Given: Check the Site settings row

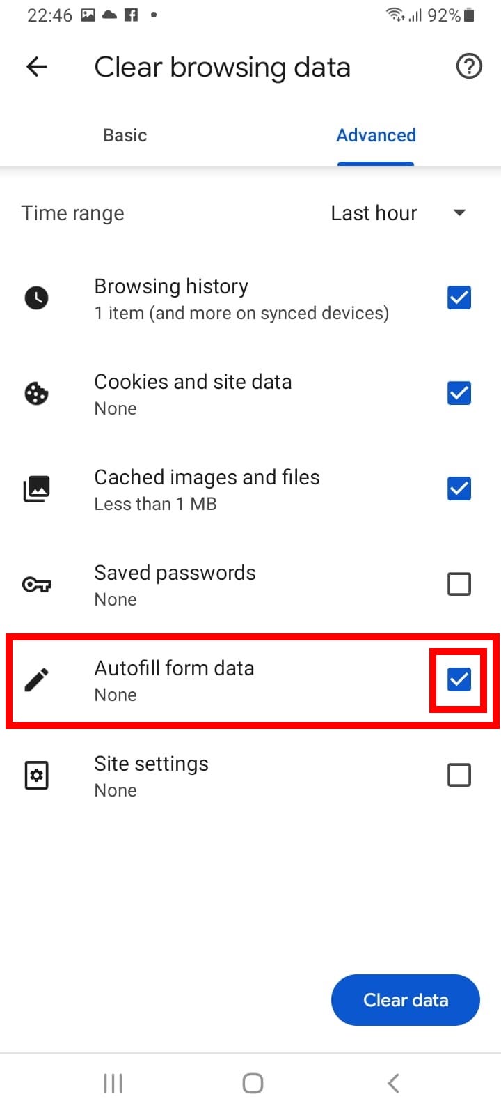Looking at the screenshot, I should 459,775.
